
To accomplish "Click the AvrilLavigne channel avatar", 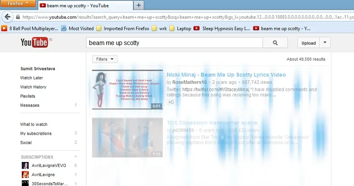I will 25,175.
